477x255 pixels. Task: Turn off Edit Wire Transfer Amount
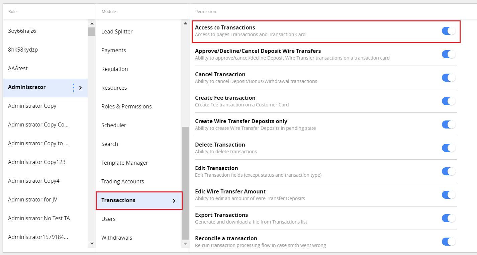point(448,194)
